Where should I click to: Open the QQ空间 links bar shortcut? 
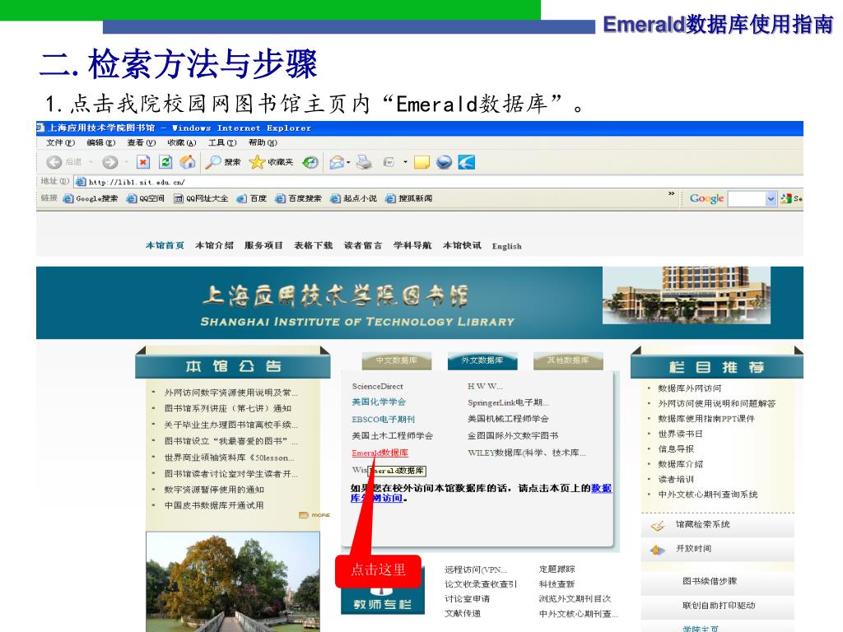[145, 198]
